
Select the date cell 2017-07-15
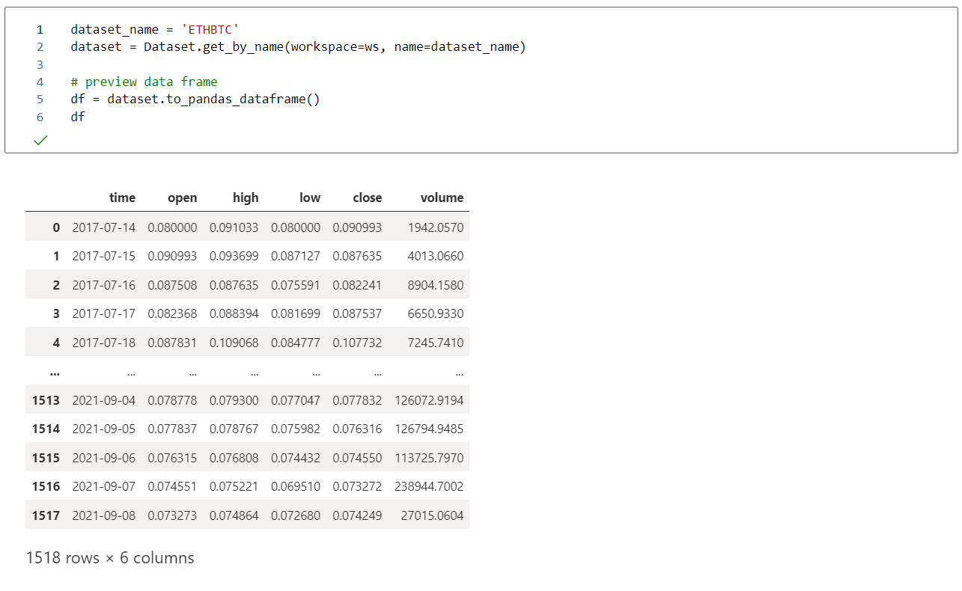(x=104, y=256)
